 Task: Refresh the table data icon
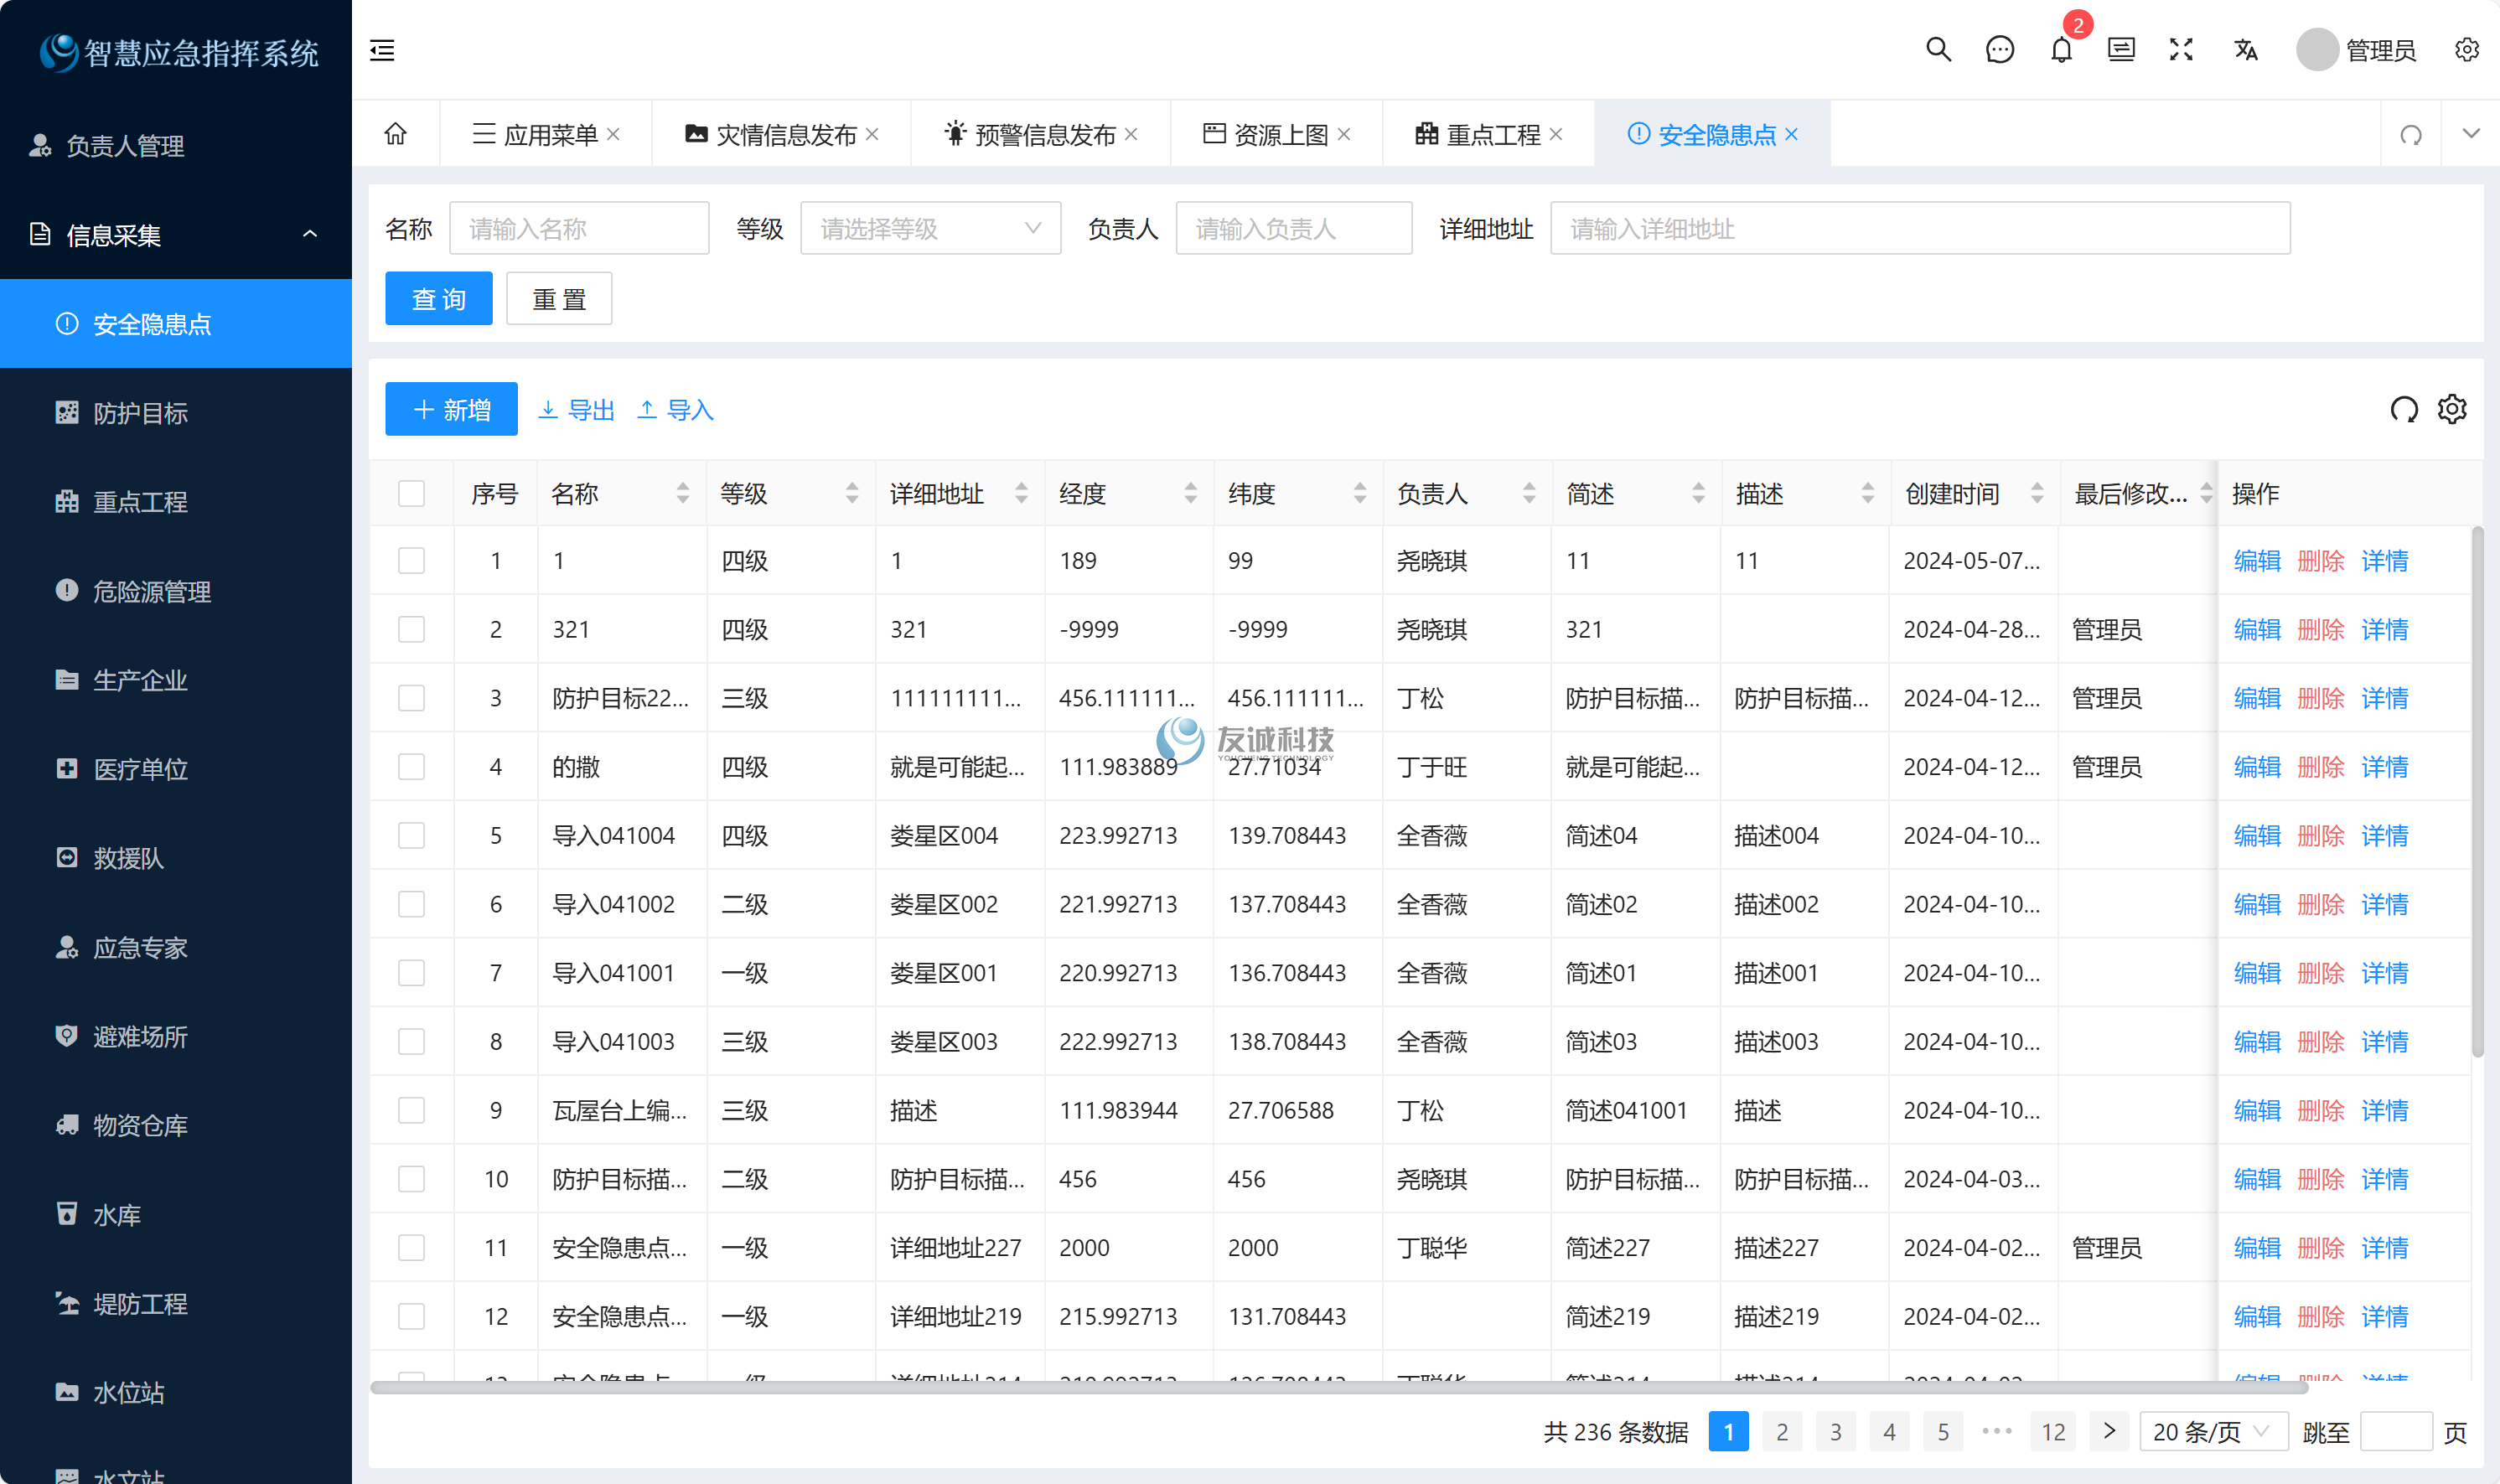2404,409
